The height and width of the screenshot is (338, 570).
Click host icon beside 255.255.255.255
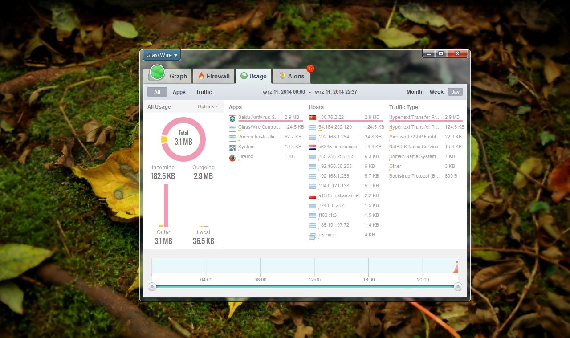point(313,157)
